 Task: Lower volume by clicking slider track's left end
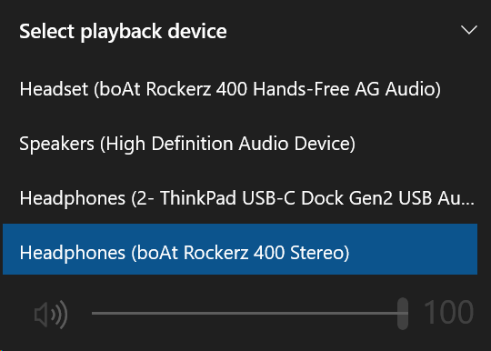click(x=95, y=313)
